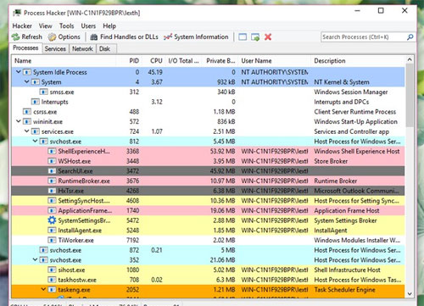
Task: Open System Information graph icon
Action: point(168,37)
